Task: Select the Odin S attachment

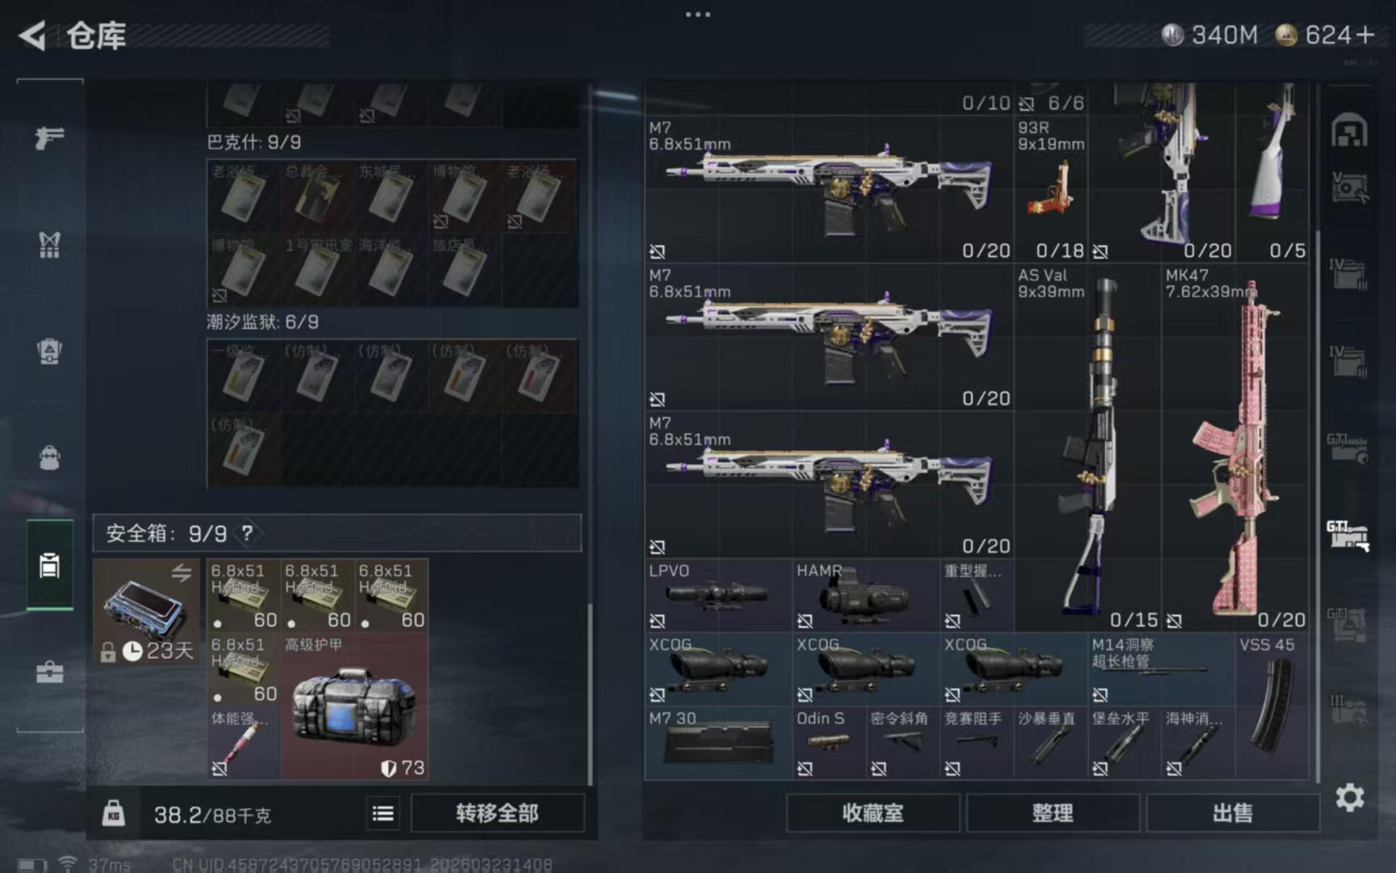Action: (829, 743)
